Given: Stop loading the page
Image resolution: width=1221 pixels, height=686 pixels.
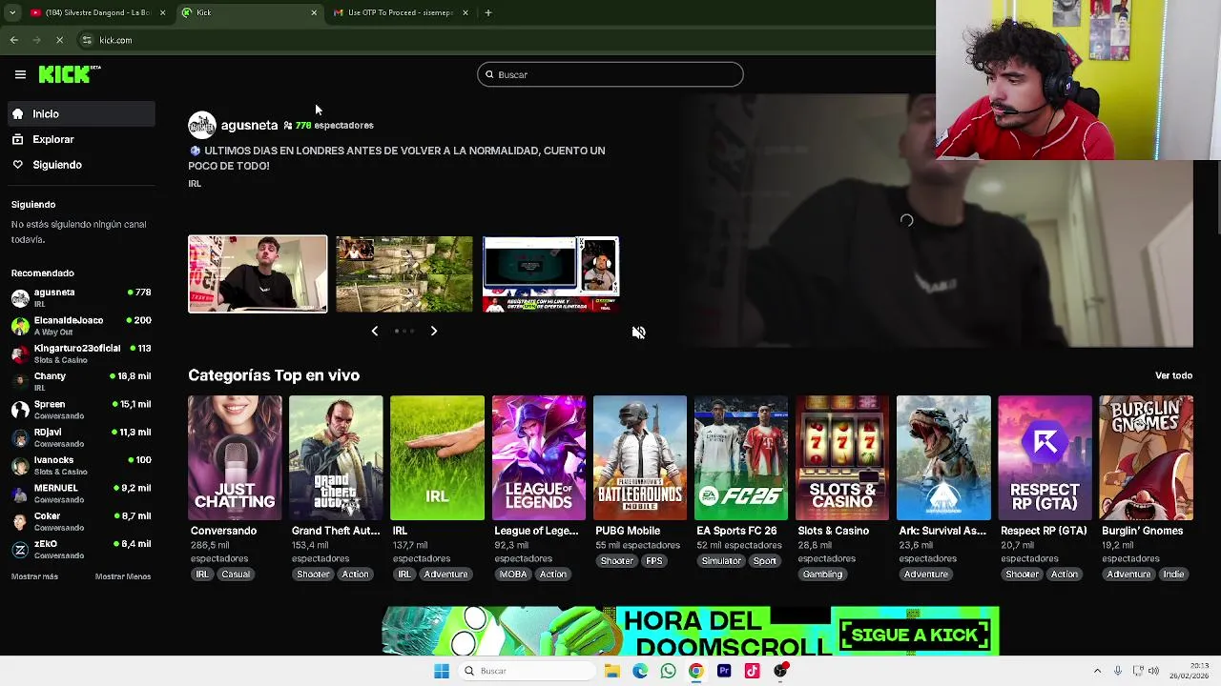Looking at the screenshot, I should pos(59,40).
